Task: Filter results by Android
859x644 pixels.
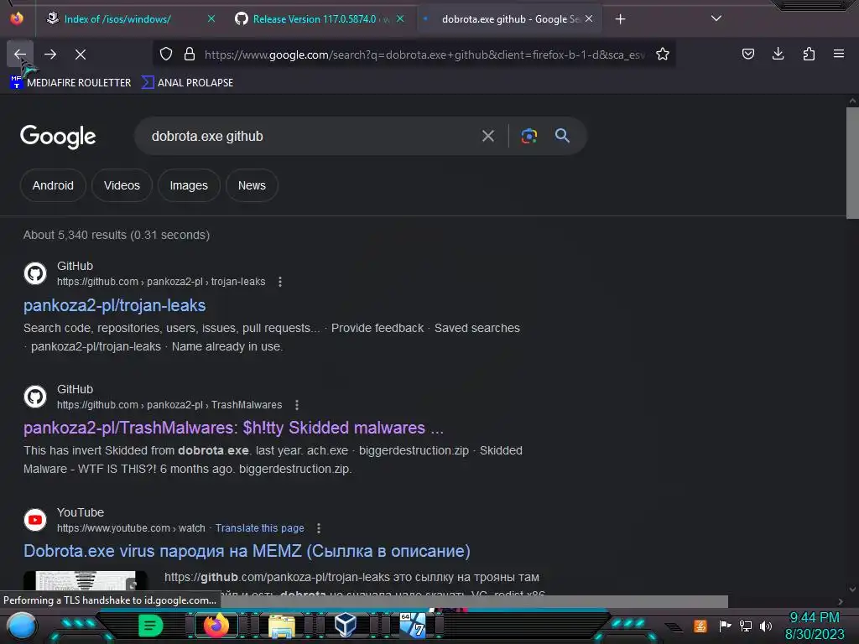Action: click(x=53, y=185)
